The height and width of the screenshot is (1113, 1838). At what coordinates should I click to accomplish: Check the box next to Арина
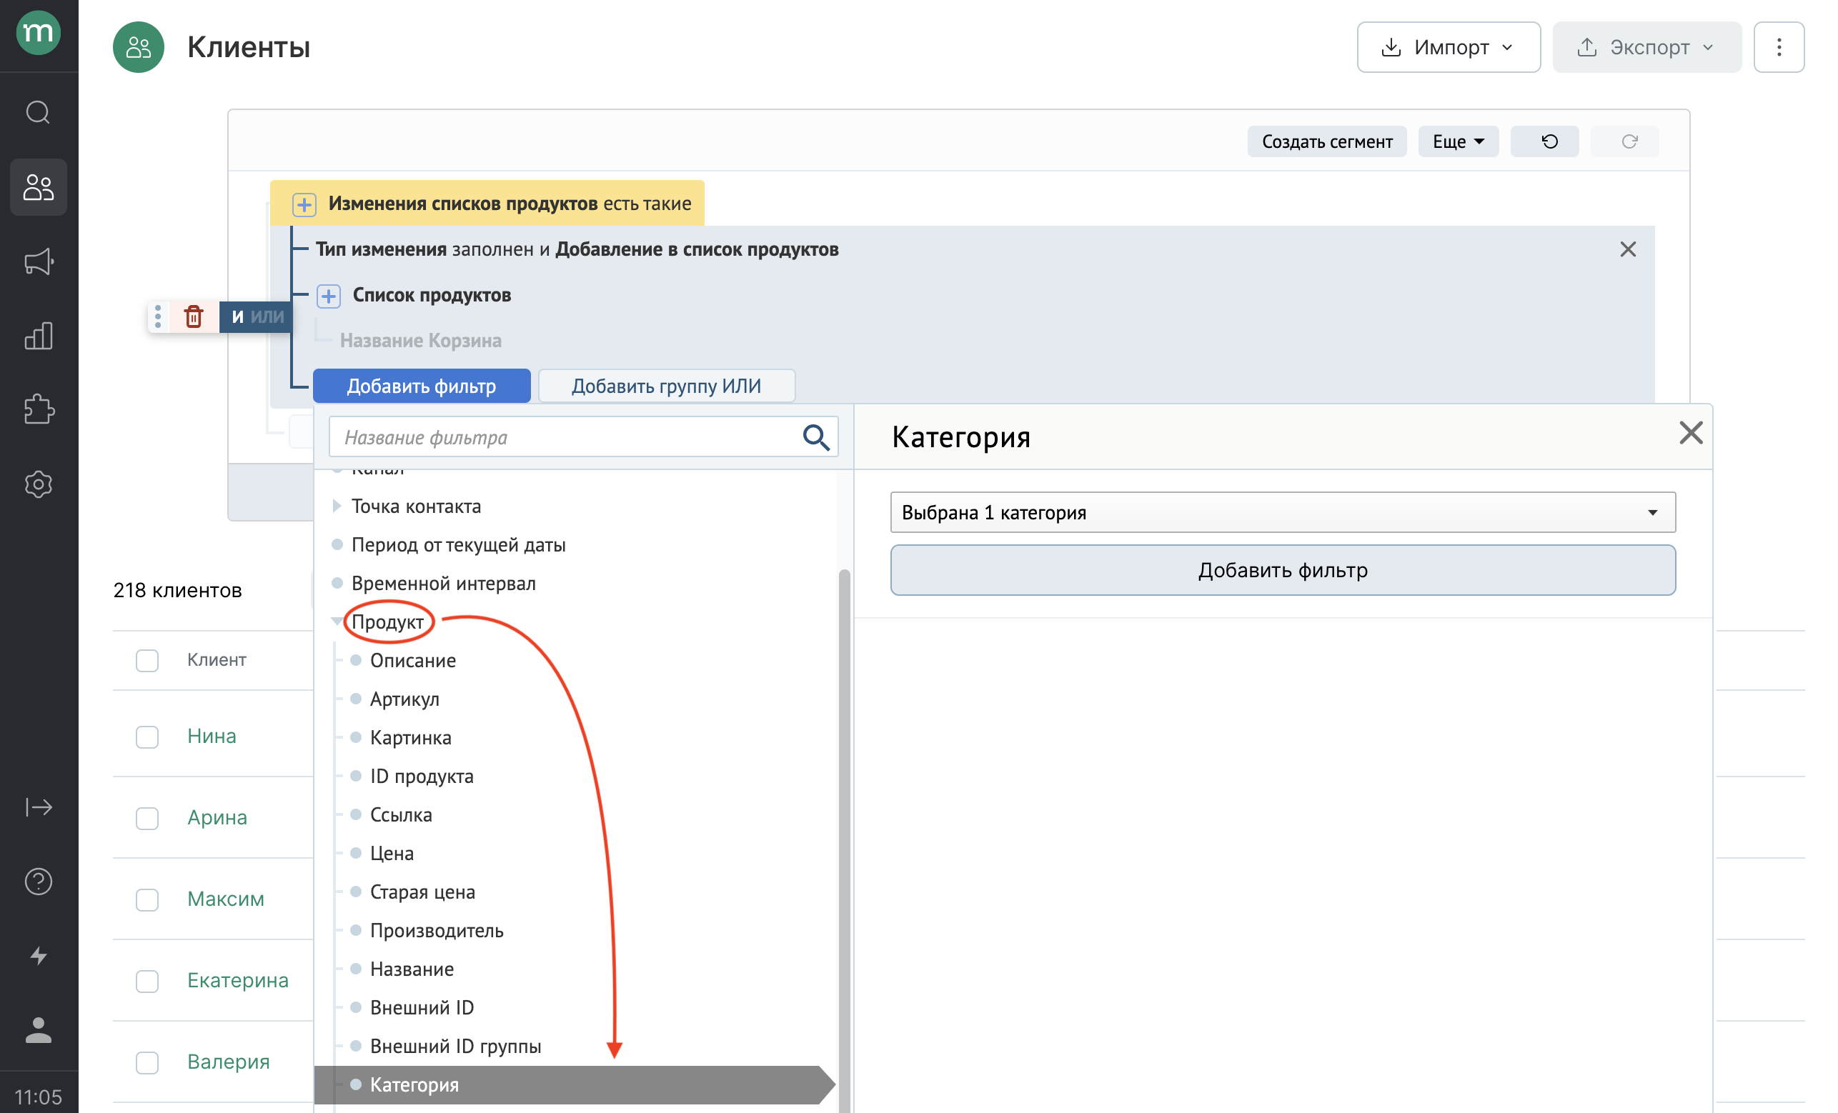coord(147,818)
